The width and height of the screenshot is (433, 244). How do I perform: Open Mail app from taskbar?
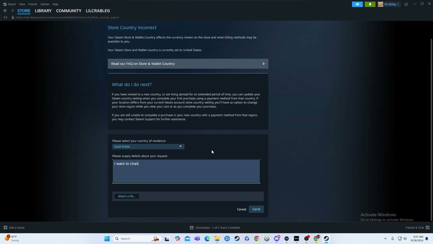click(x=187, y=239)
